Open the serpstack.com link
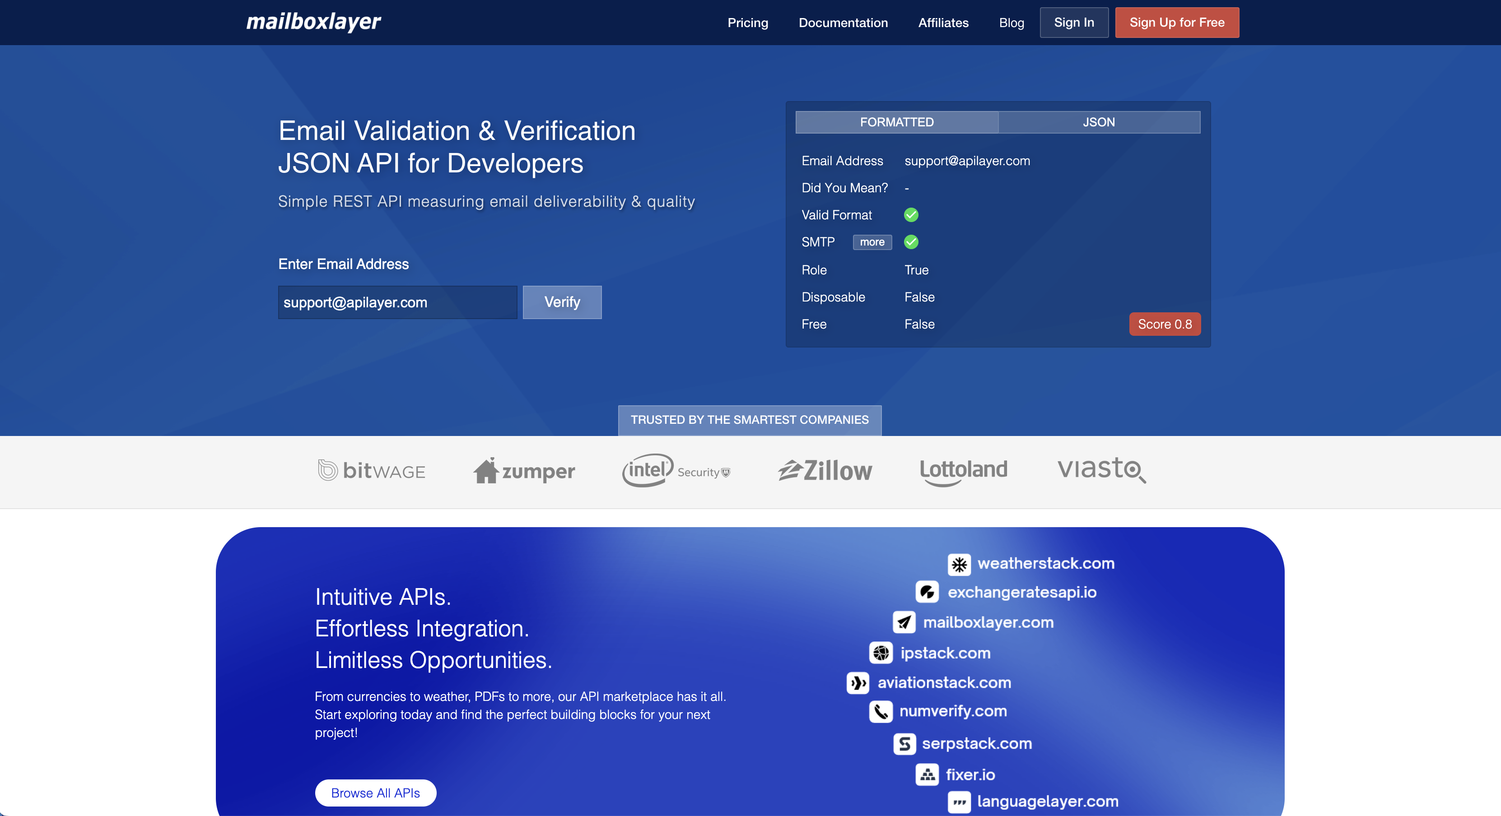The width and height of the screenshot is (1501, 816). point(977,744)
